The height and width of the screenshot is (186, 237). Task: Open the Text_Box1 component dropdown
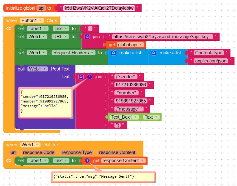tap(135, 117)
